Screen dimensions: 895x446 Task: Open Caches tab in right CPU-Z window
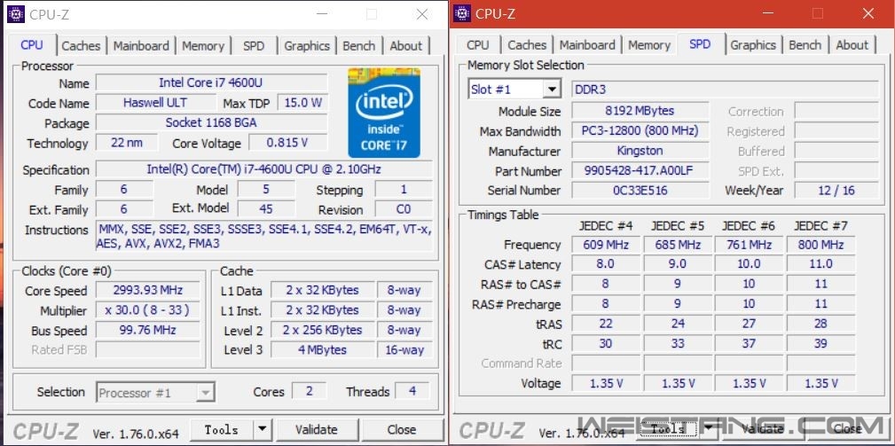(x=527, y=44)
